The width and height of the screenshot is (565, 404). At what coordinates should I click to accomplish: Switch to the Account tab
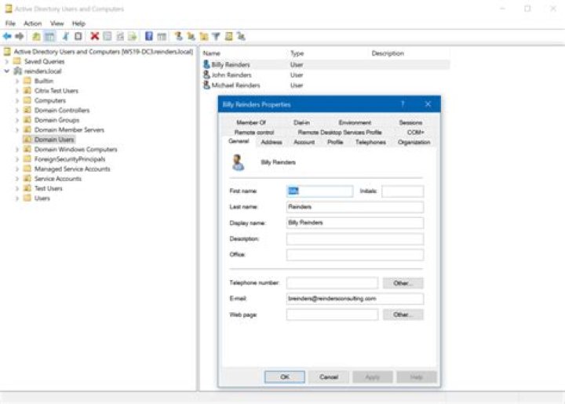[304, 142]
